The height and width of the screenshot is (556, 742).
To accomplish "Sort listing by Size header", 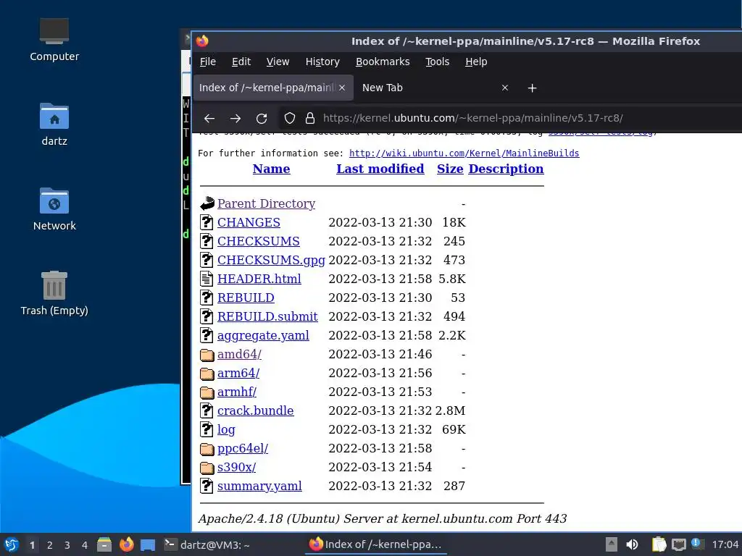I will [450, 169].
